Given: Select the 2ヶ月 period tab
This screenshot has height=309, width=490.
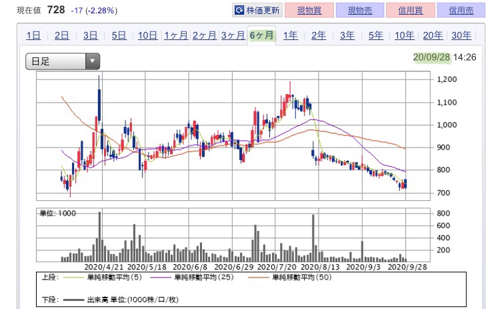Looking at the screenshot, I should click(x=205, y=35).
